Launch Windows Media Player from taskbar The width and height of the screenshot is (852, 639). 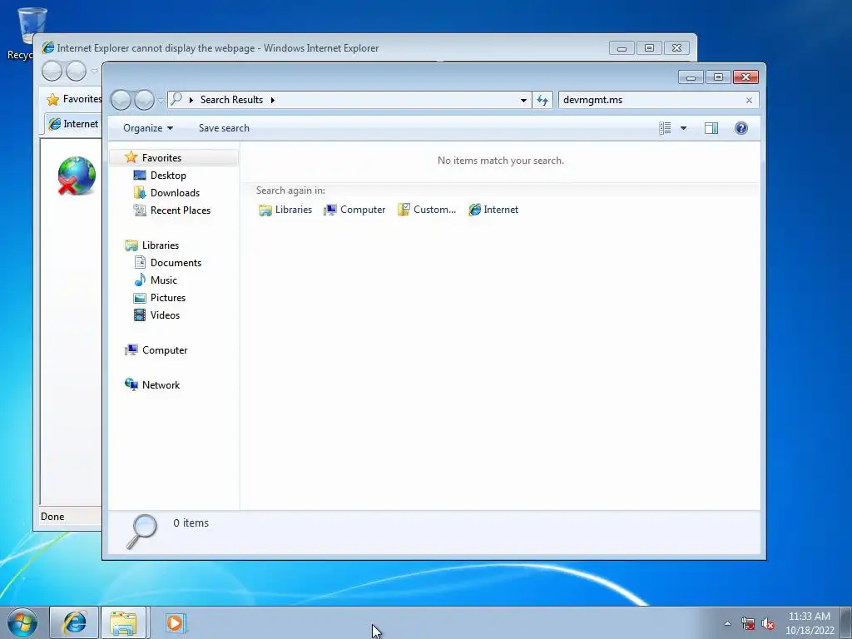[x=175, y=622]
